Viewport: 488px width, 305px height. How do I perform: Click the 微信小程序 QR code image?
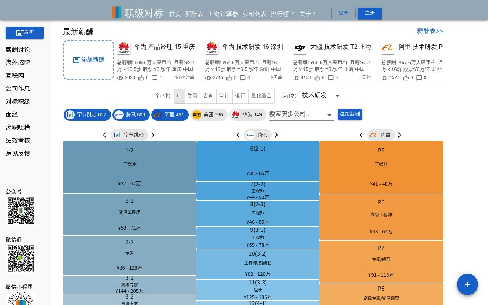click(21, 298)
